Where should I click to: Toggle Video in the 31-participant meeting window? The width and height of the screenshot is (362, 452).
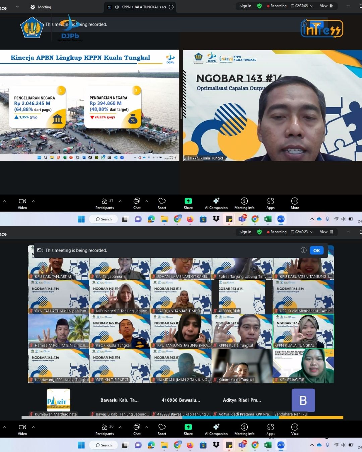(22, 203)
